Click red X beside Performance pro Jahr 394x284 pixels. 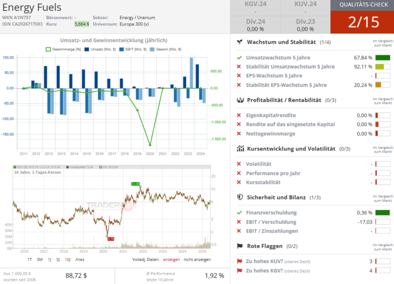[239, 173]
